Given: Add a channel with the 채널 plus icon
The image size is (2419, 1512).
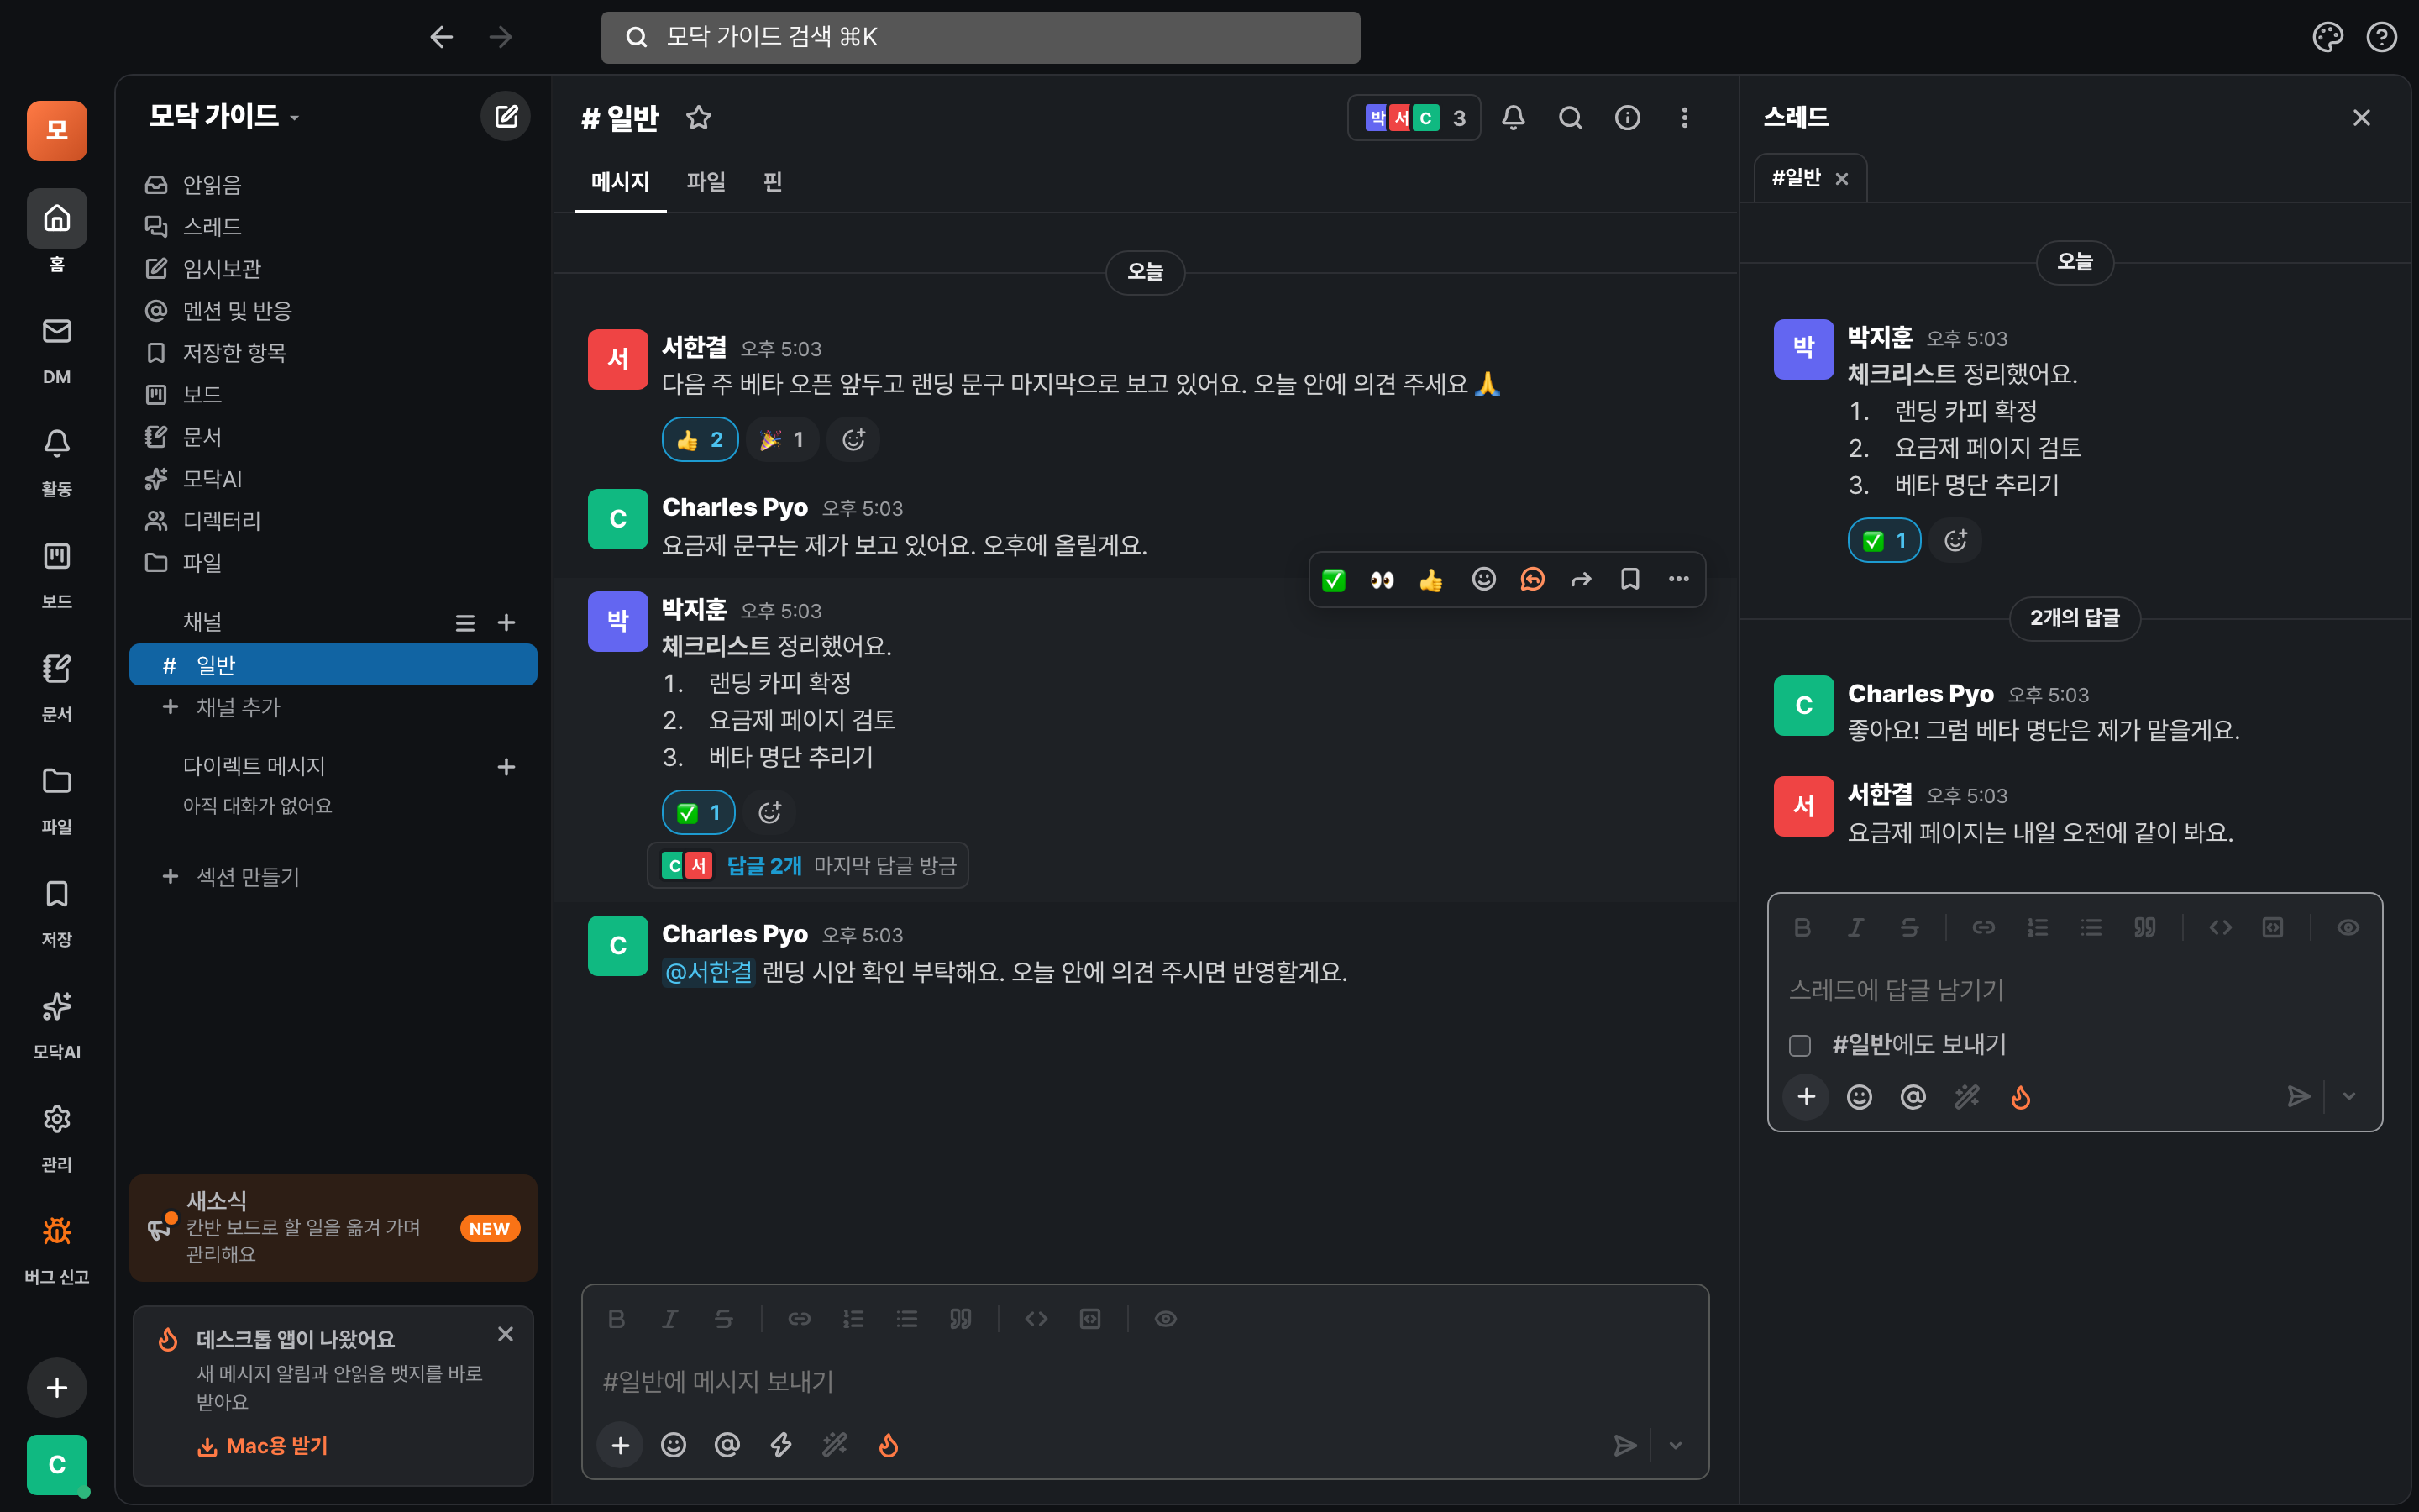Looking at the screenshot, I should click(506, 623).
